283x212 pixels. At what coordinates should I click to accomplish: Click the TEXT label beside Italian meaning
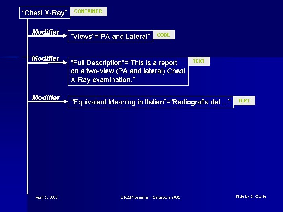244,101
